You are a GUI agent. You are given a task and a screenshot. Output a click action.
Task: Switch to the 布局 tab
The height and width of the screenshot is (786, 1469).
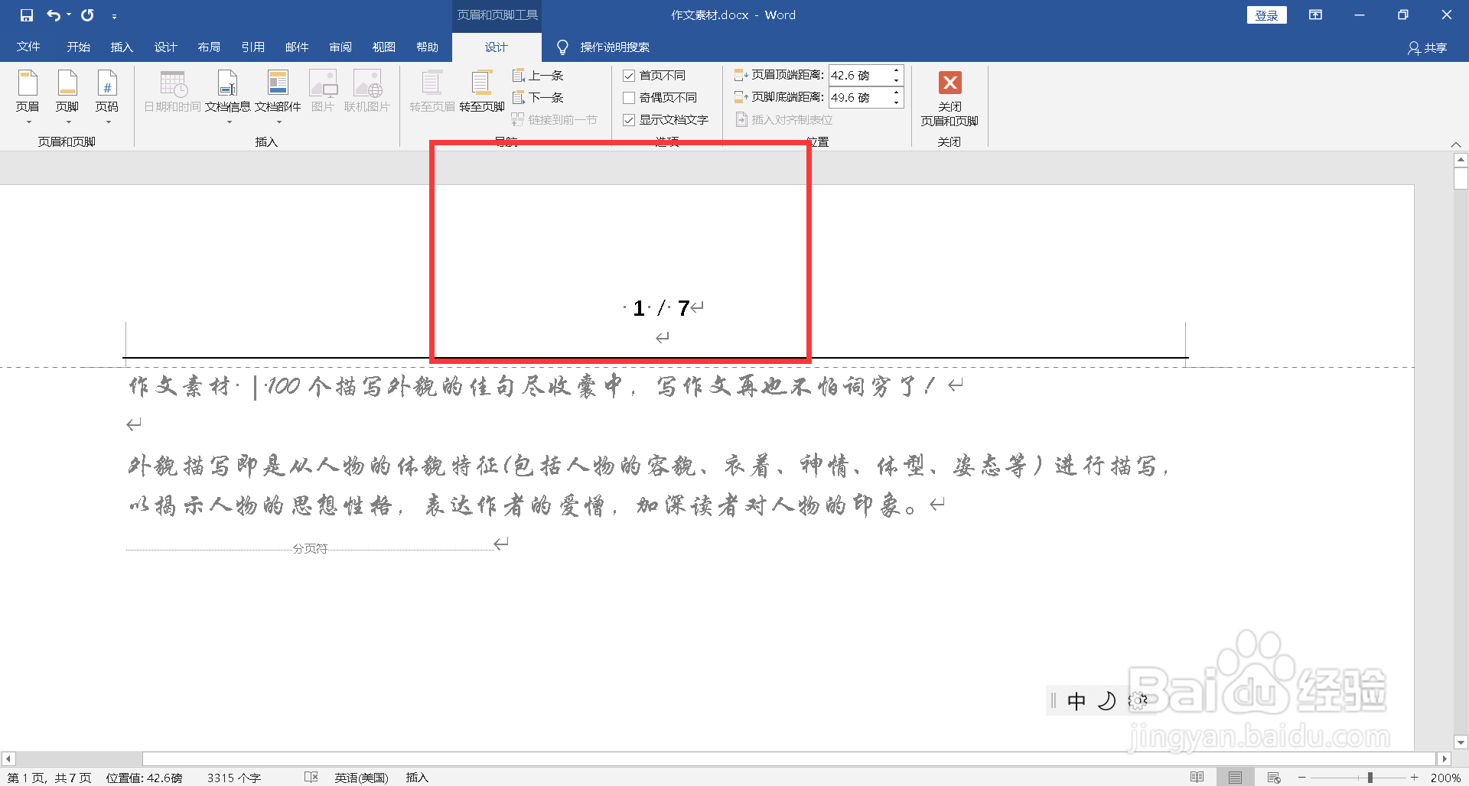tap(209, 47)
